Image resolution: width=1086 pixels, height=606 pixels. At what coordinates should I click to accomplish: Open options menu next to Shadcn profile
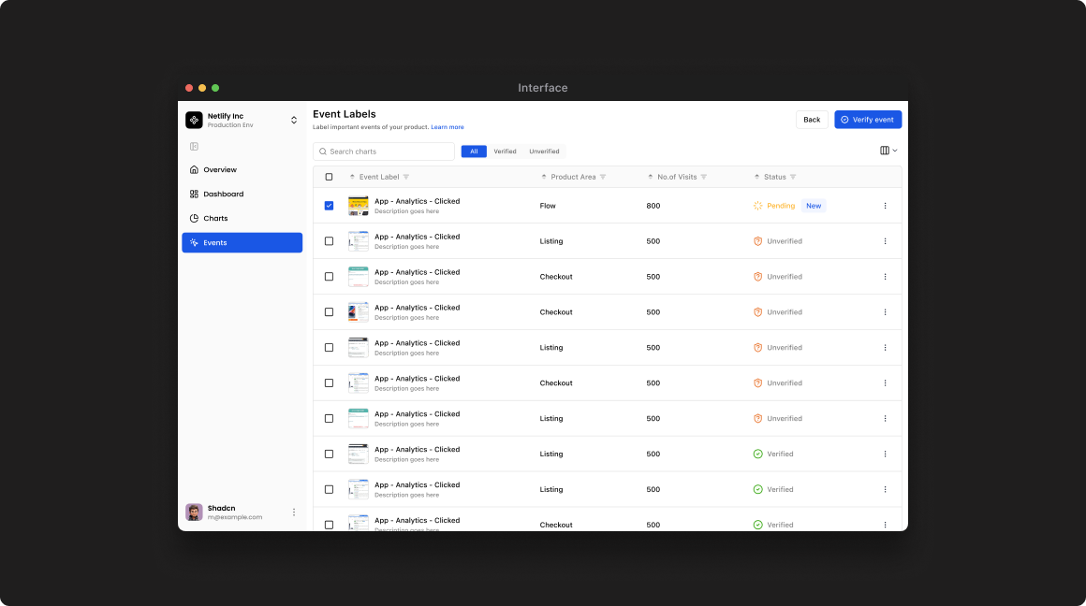pos(294,512)
